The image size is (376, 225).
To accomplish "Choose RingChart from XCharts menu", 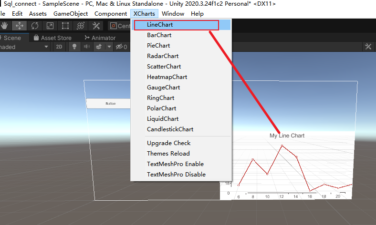I will 181,98.
